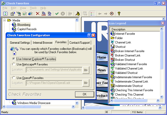This screenshot has width=167, height=115.
Task: Click the News link on the web page
Action: point(102,70)
